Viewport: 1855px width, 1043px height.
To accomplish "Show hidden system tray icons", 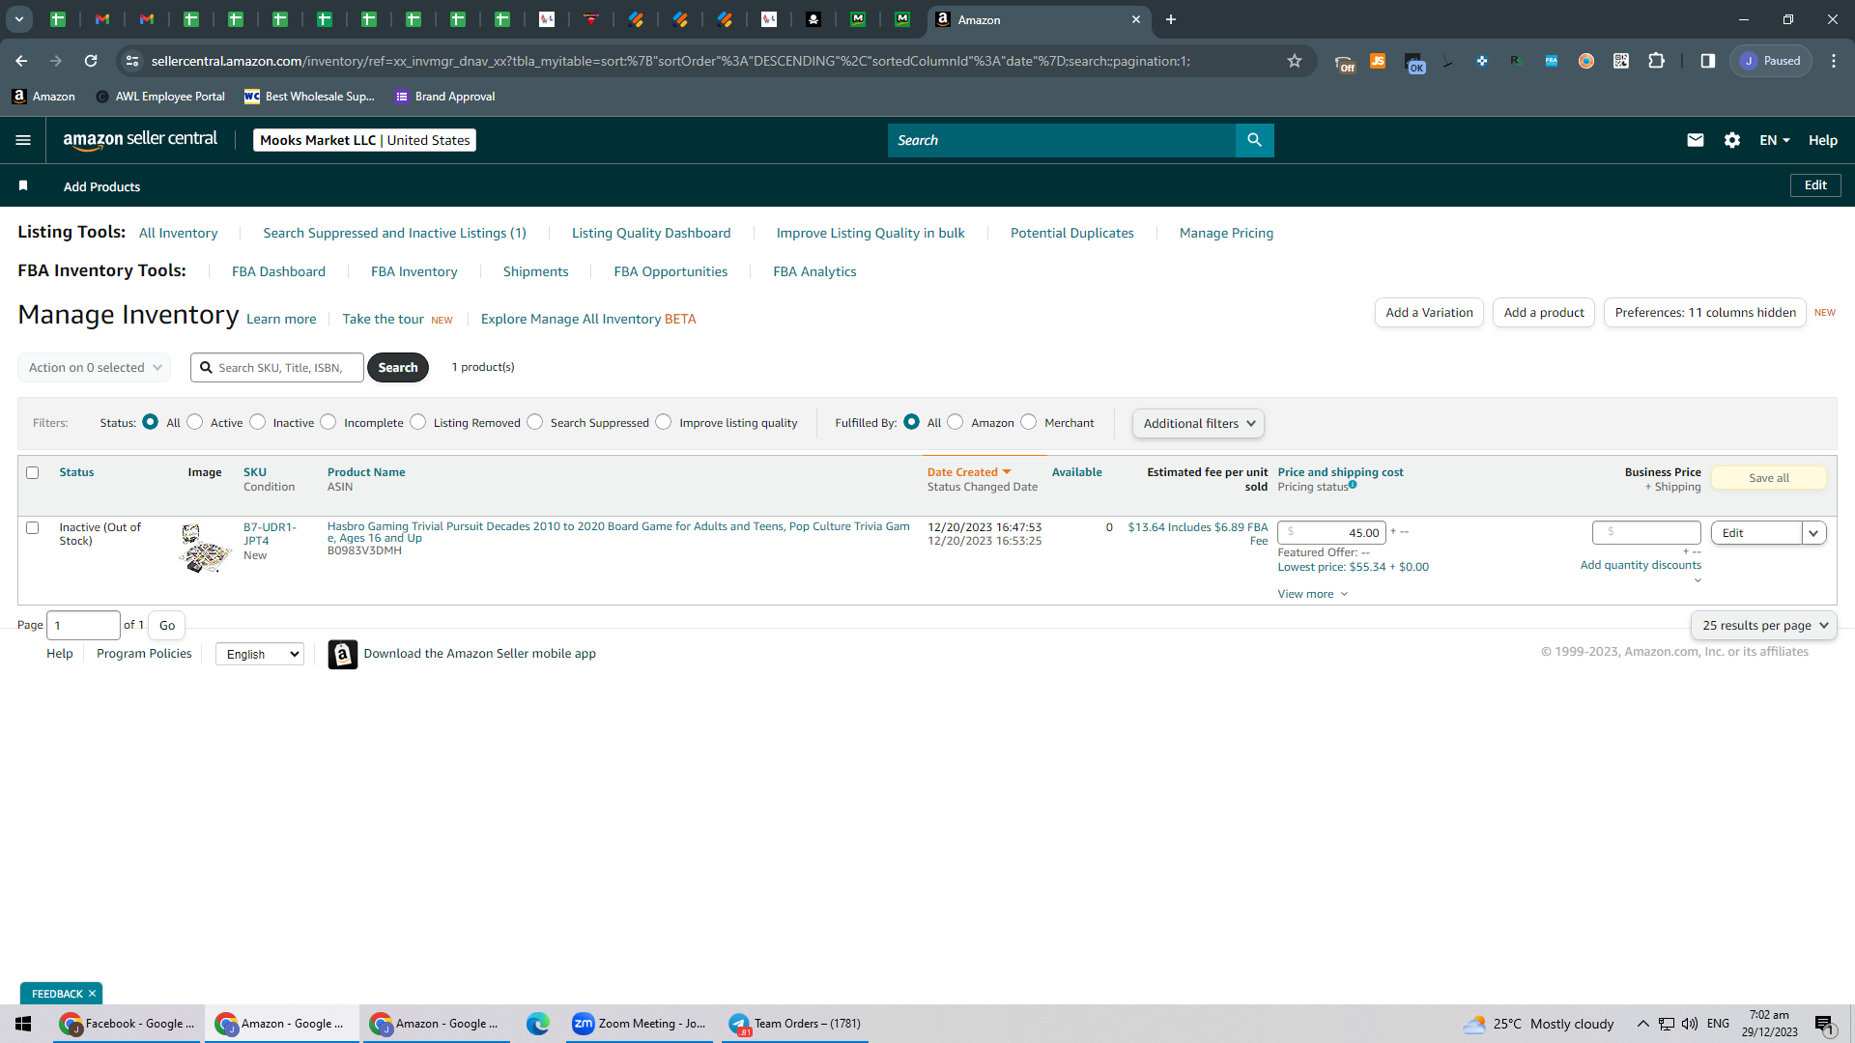I will pos(1642,1024).
